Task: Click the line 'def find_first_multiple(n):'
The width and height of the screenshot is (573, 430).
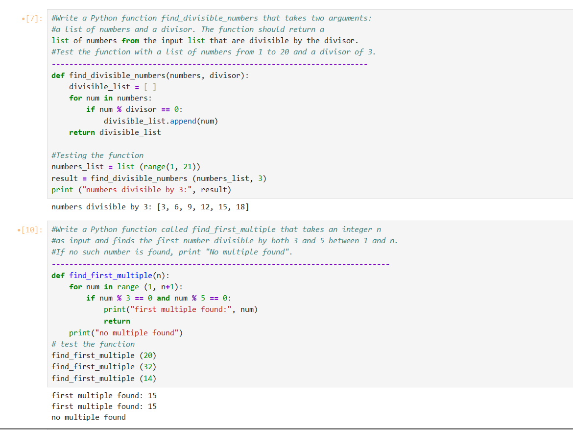Action: (x=110, y=276)
